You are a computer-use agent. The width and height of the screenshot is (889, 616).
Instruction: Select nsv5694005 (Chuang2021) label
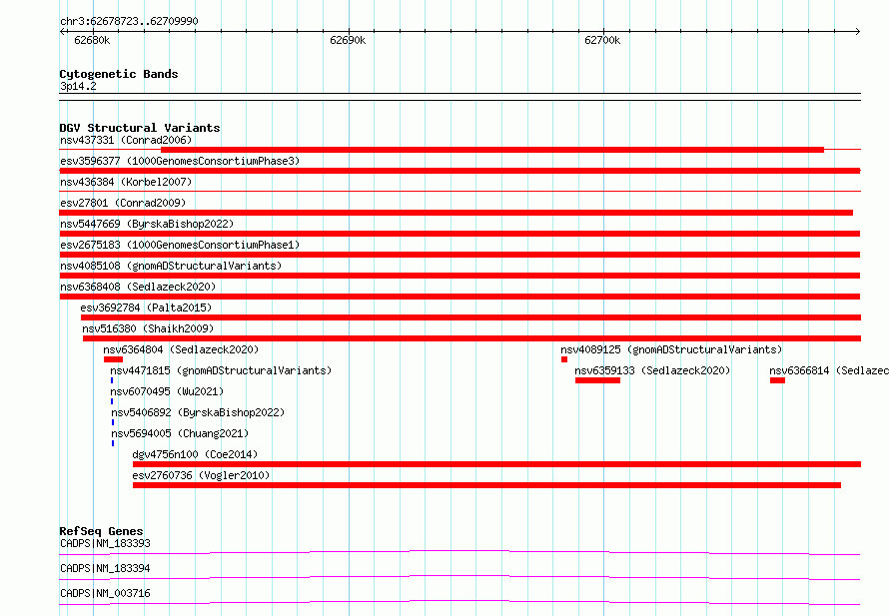point(180,433)
